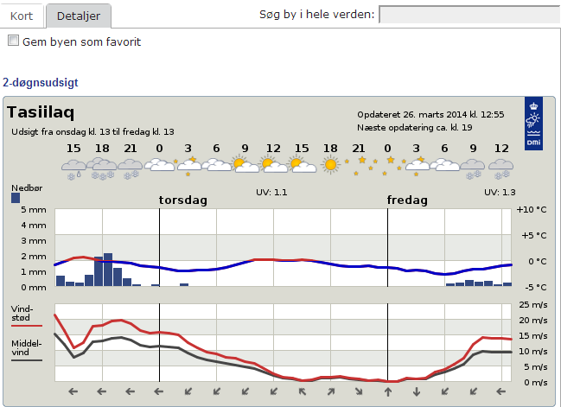Viewport: 561px width, 407px height.
Task: Click the fredag day label
Action: [407, 200]
